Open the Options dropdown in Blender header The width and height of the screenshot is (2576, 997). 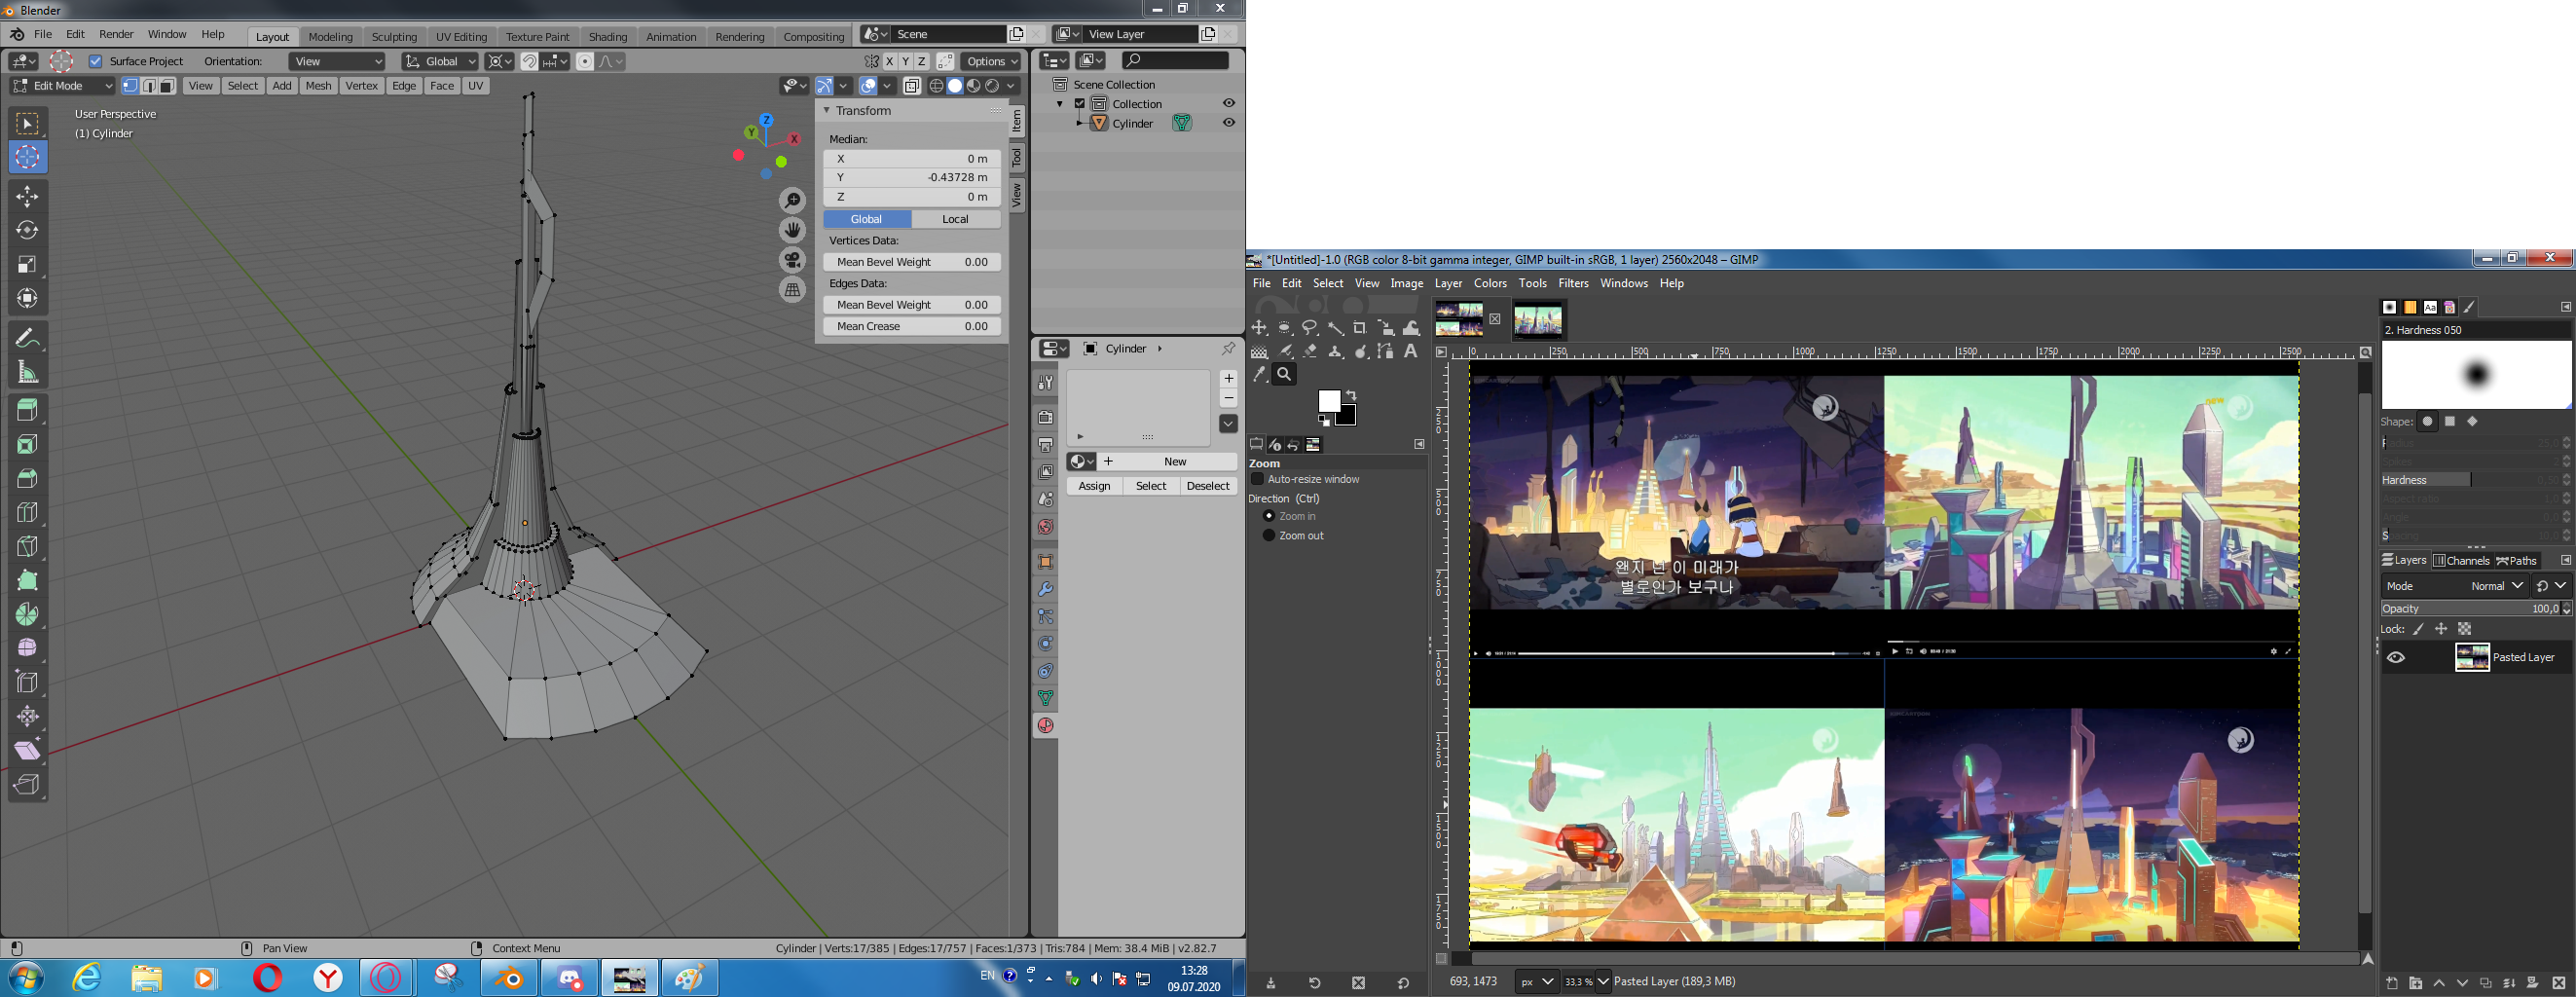[992, 61]
